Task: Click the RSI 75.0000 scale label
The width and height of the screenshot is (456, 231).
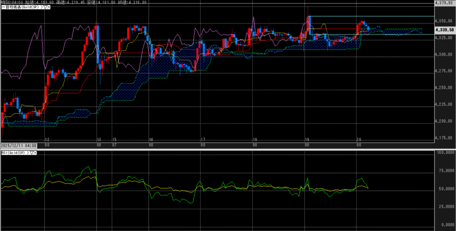Action: (444, 170)
